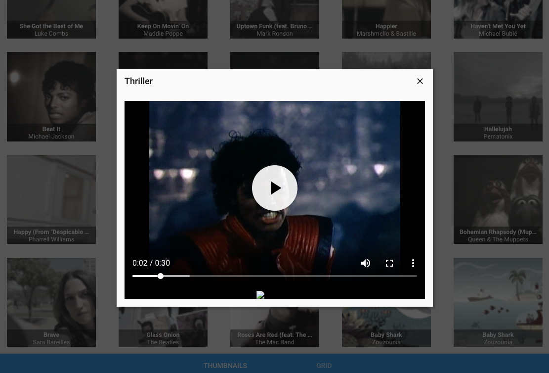This screenshot has width=549, height=373.
Task: Seek along the video progress bar
Action: (x=274, y=276)
